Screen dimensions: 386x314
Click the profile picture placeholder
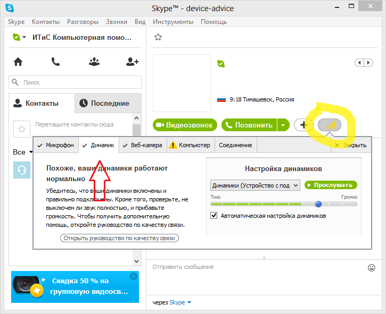click(182, 83)
